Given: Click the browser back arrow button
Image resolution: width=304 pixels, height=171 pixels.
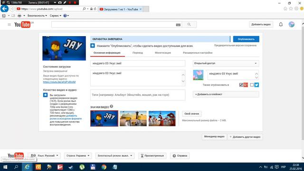Looking at the screenshot, I should [x=4, y=9].
